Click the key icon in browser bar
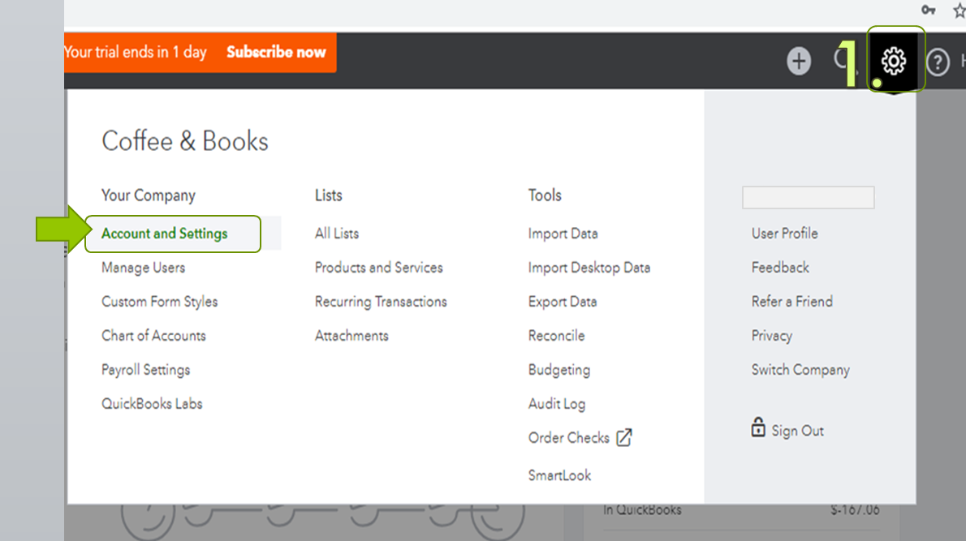The width and height of the screenshot is (966, 541). [x=929, y=10]
